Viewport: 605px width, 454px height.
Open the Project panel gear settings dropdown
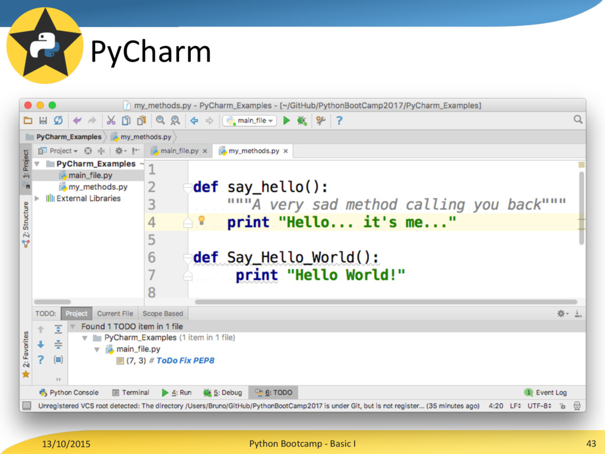point(121,151)
